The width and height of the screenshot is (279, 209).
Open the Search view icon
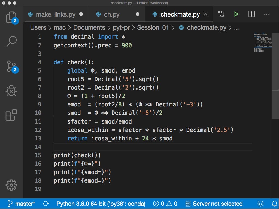click(x=11, y=42)
